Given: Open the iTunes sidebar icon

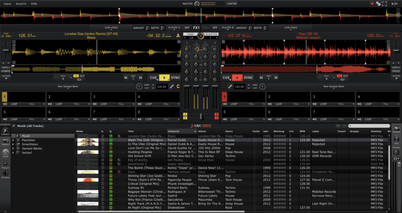Looking at the screenshot, I should coord(5,153).
